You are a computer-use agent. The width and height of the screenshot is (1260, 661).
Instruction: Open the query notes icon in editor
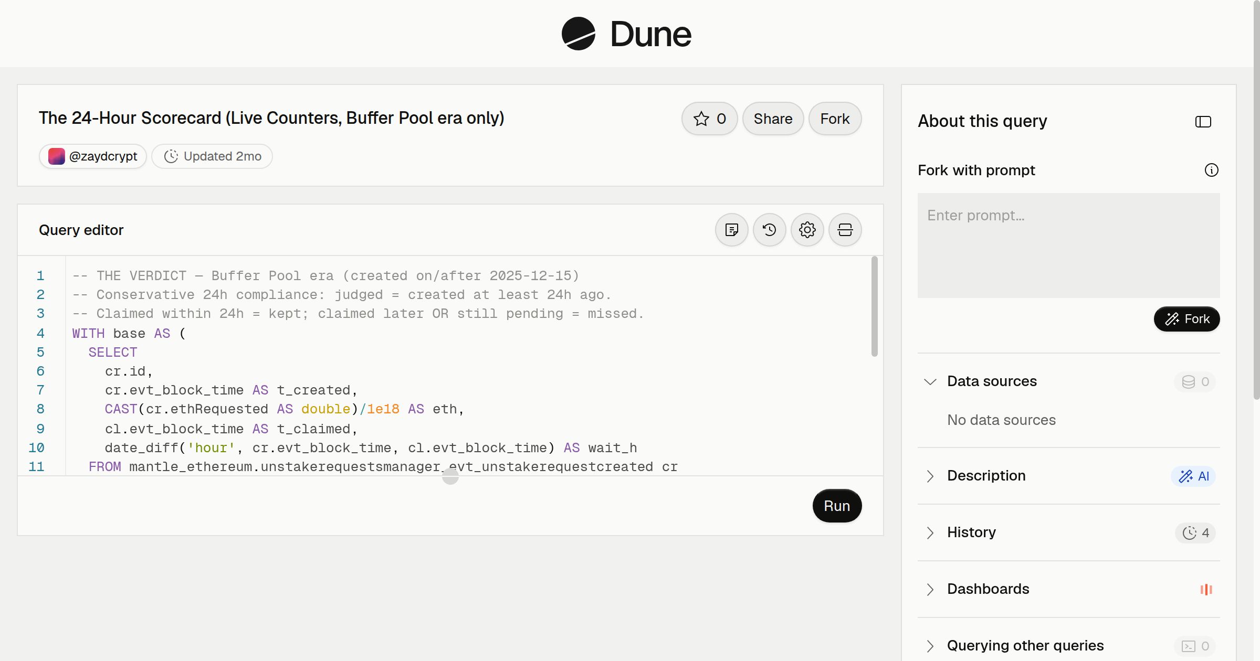(x=731, y=230)
